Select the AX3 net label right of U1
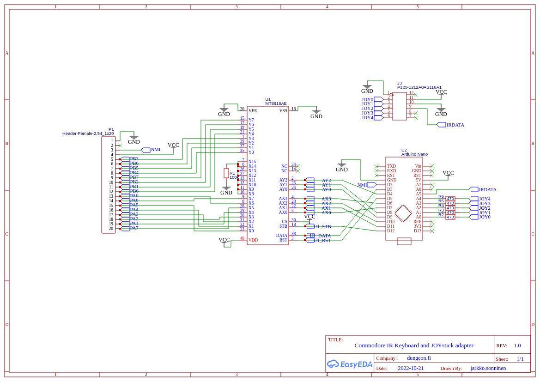This screenshot has width=540, height=382. pos(327,199)
